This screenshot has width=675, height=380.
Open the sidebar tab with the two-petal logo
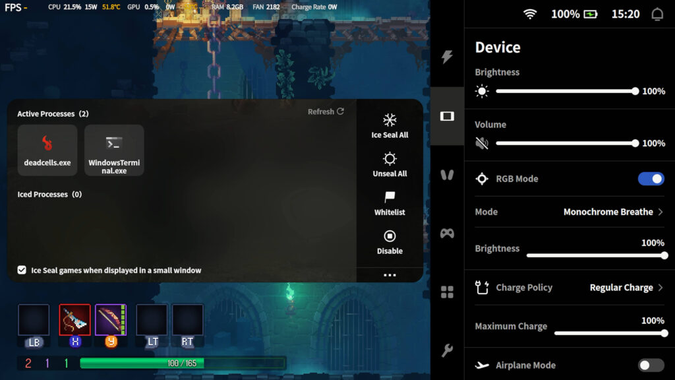point(447,175)
